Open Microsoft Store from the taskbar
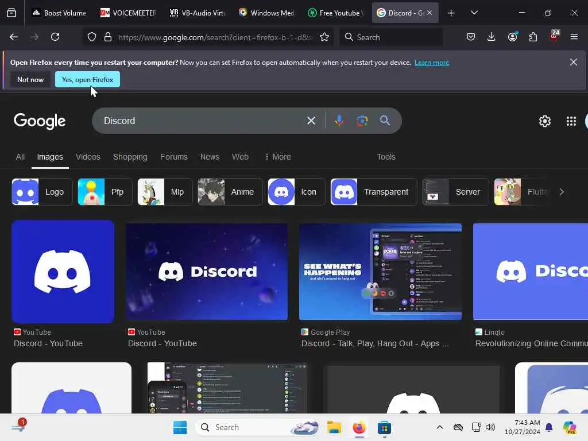 (384, 427)
